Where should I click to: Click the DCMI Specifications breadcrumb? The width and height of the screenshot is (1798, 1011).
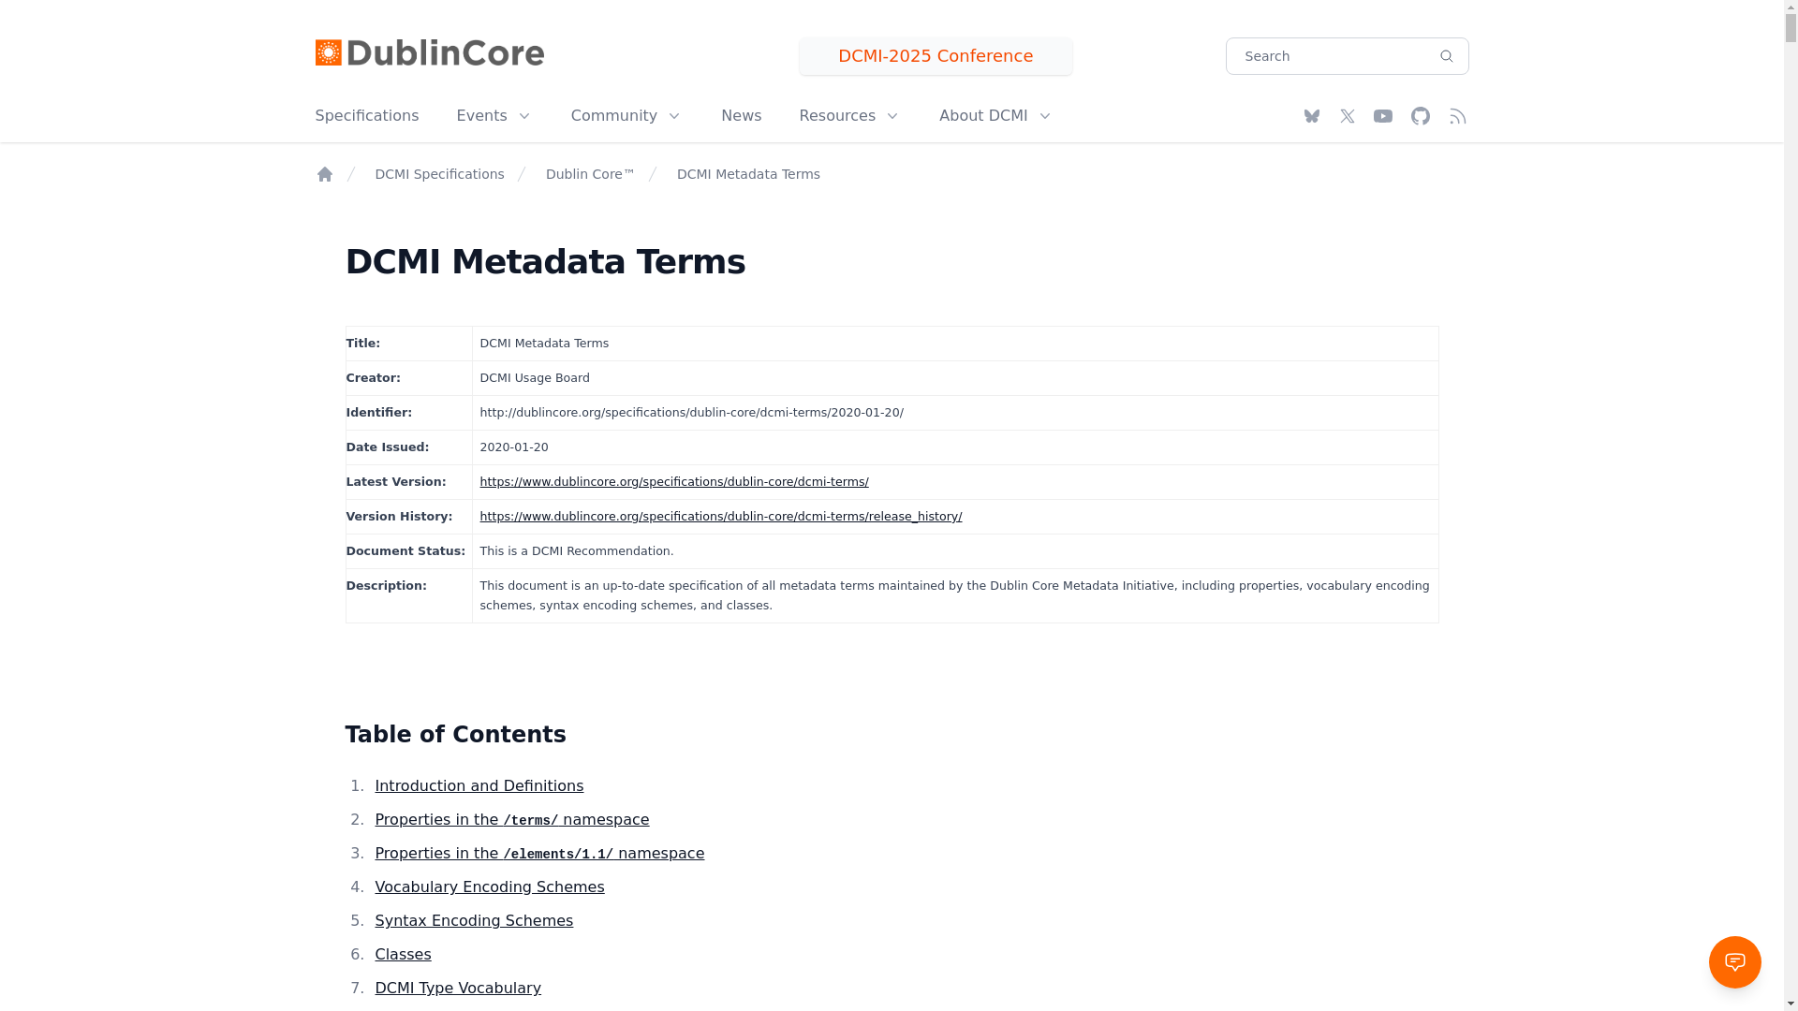[439, 174]
